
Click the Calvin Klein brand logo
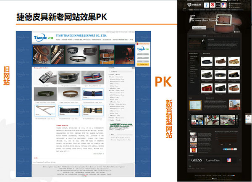(x=213, y=160)
